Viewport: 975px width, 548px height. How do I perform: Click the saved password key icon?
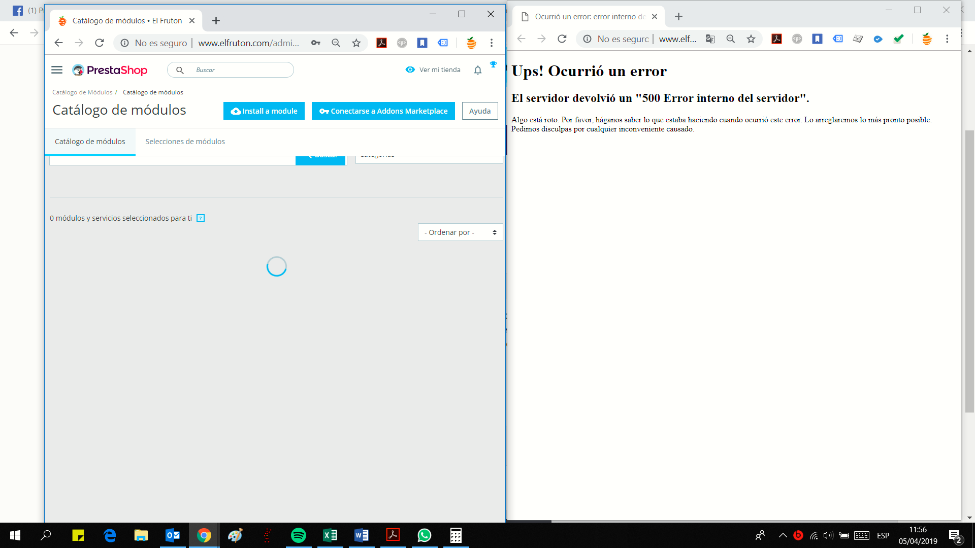coord(316,43)
